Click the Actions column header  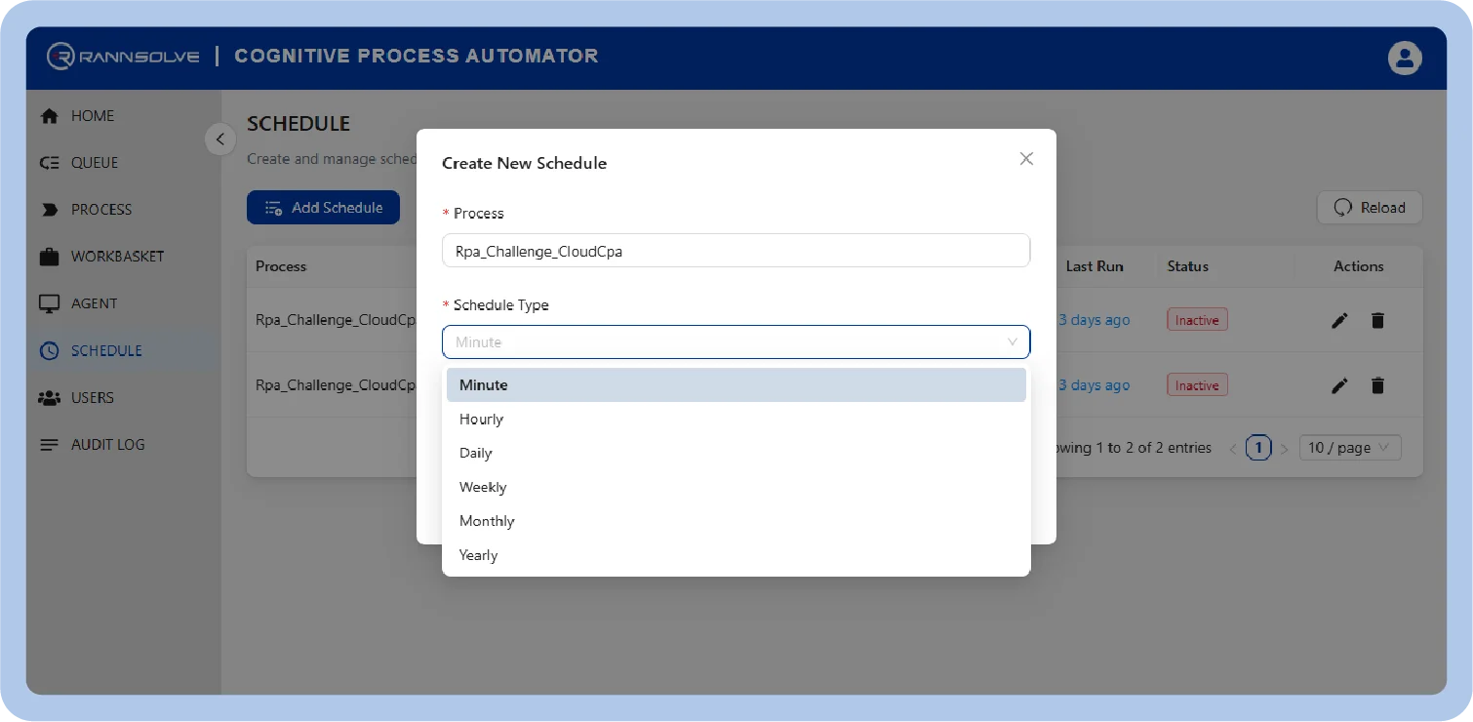click(1359, 266)
